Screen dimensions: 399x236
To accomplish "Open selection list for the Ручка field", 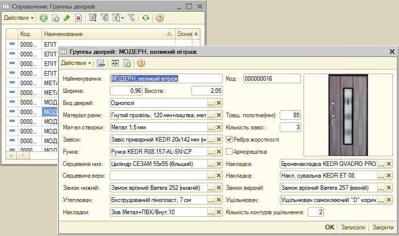I will click(x=211, y=152).
